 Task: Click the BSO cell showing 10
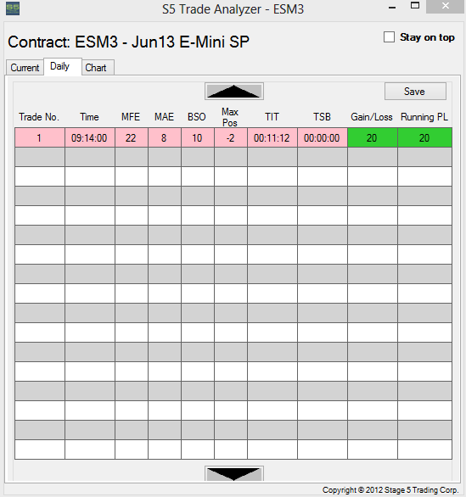pyautogui.click(x=198, y=137)
